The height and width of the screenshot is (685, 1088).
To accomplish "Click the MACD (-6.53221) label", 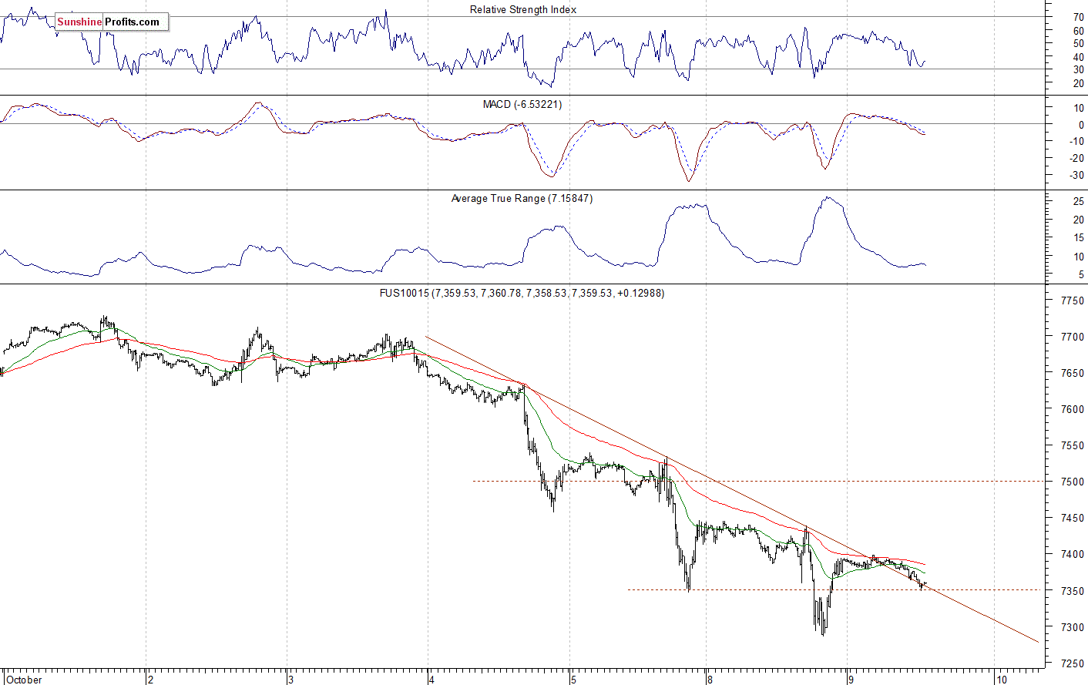I will (522, 104).
